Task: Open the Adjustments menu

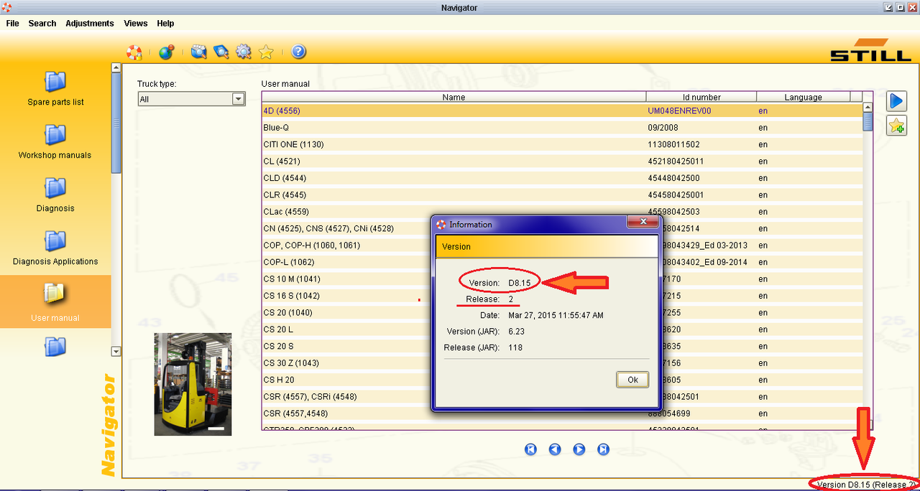Action: [x=90, y=24]
